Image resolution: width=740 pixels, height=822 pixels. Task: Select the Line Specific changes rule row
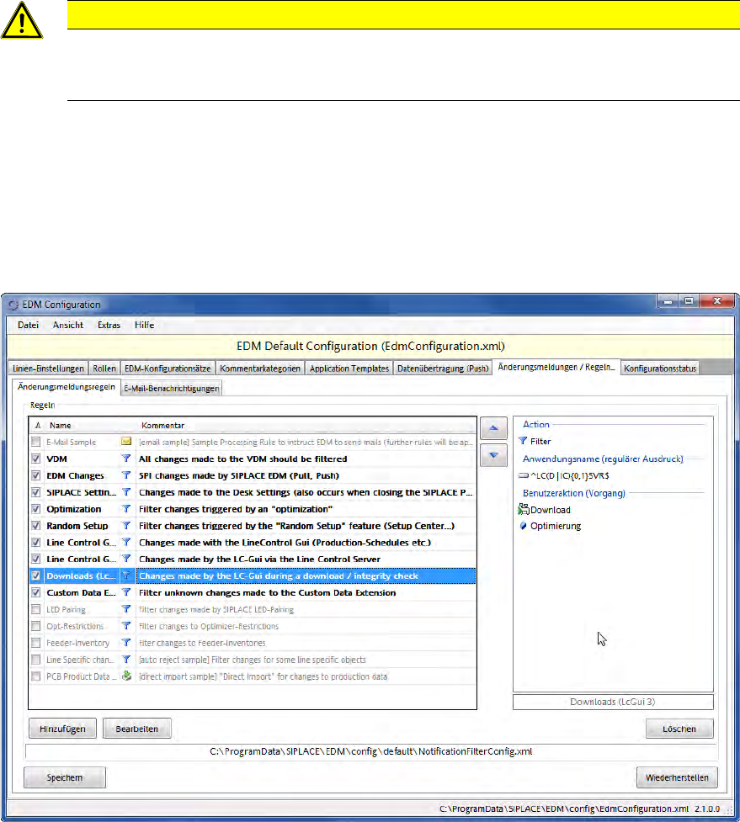pos(253,660)
